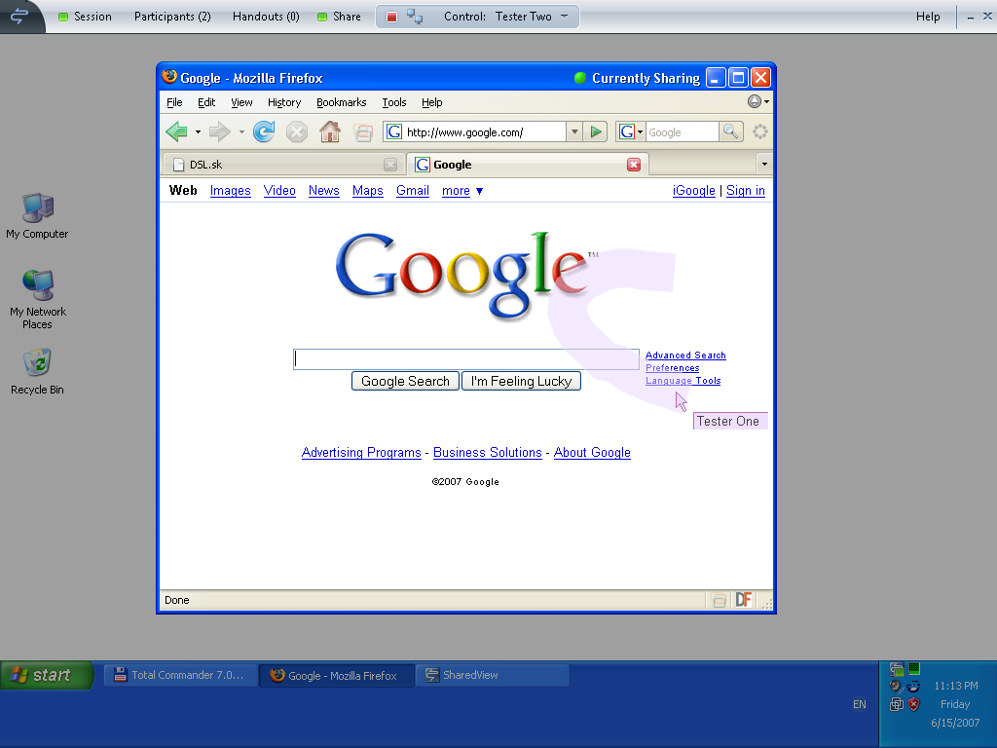Click the Google Search button
Screen dimensions: 997x748
coord(405,381)
